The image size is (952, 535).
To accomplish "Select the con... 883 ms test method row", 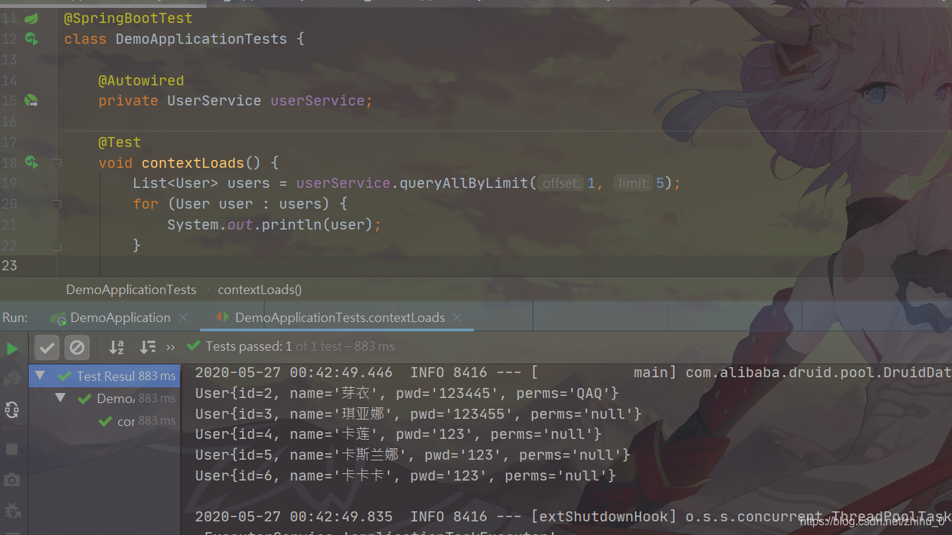I will pyautogui.click(x=105, y=421).
